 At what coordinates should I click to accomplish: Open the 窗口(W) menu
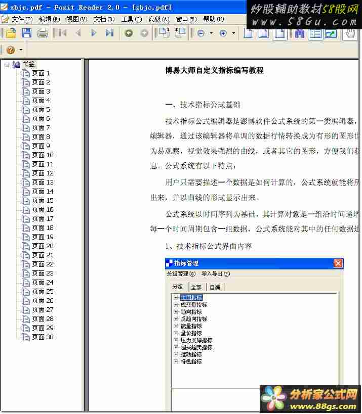tap(186, 19)
